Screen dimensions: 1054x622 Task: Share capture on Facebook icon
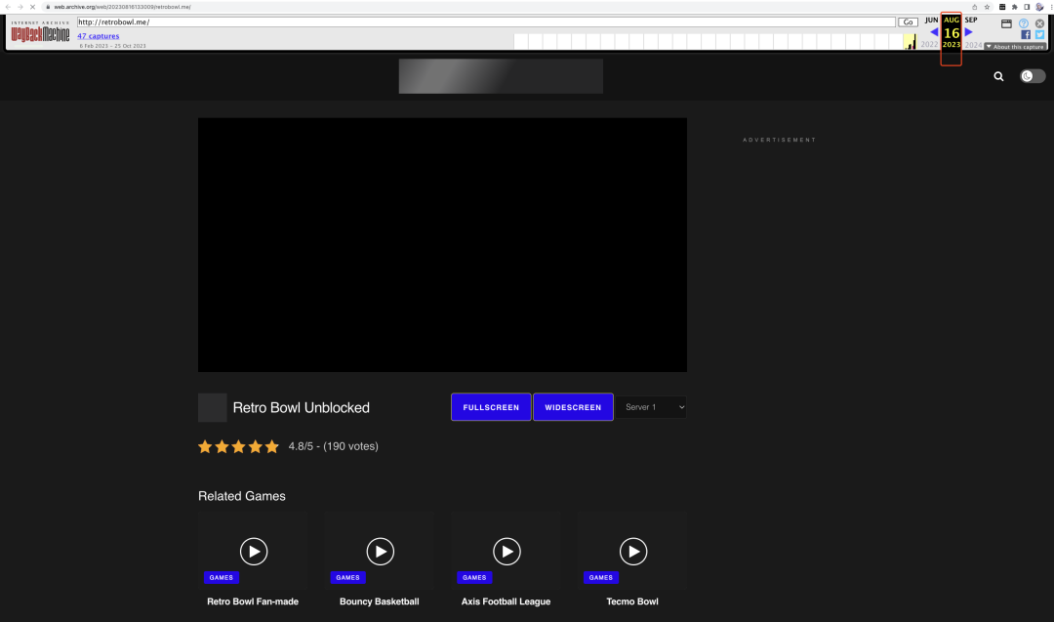click(x=1026, y=35)
